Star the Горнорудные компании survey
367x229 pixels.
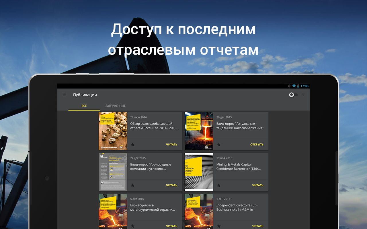pyautogui.click(x=132, y=185)
